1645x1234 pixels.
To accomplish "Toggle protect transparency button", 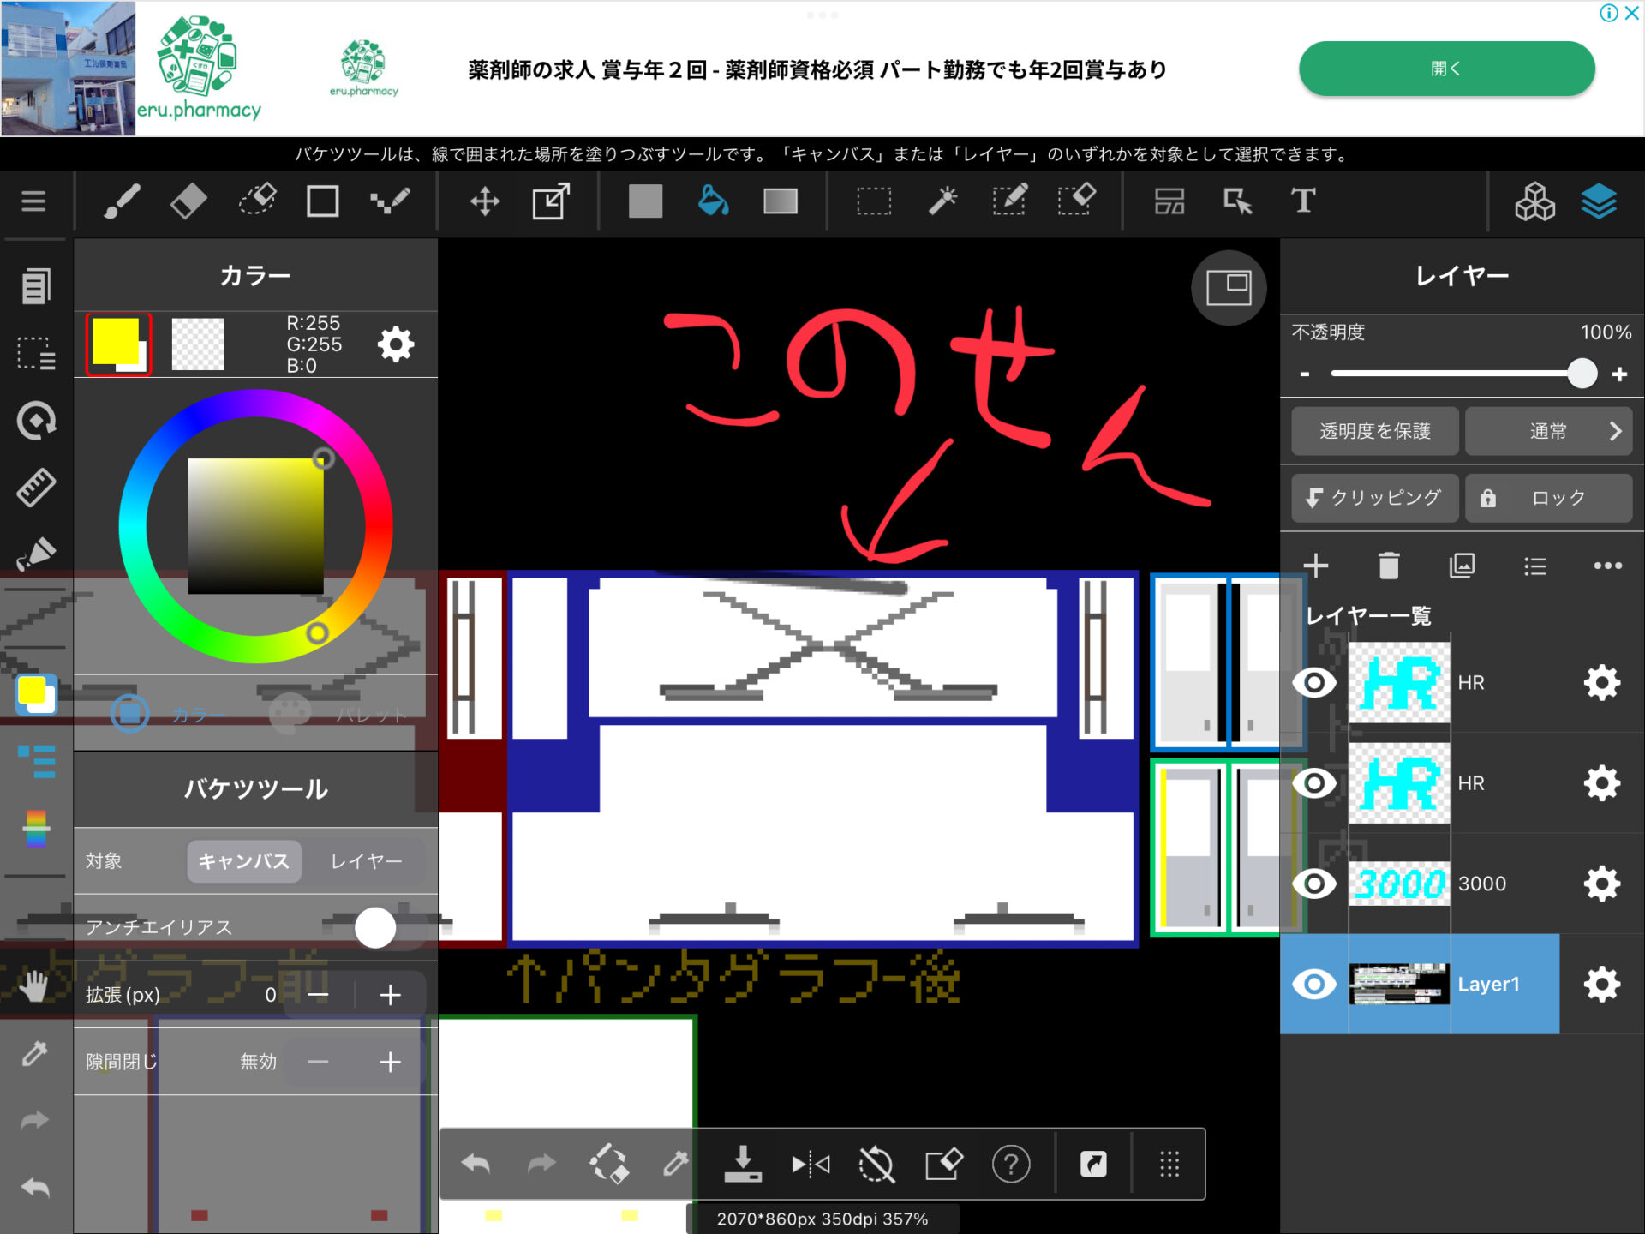I will (x=1374, y=431).
